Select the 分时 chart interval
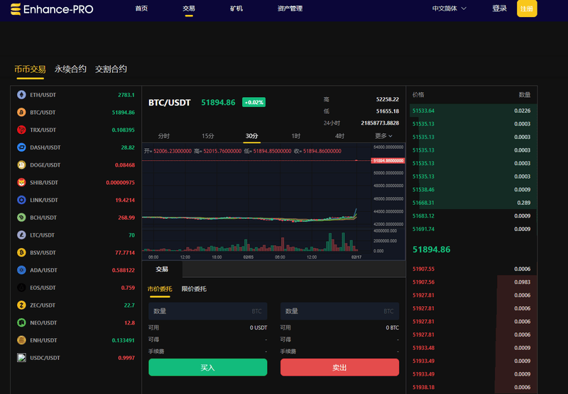 coord(164,136)
